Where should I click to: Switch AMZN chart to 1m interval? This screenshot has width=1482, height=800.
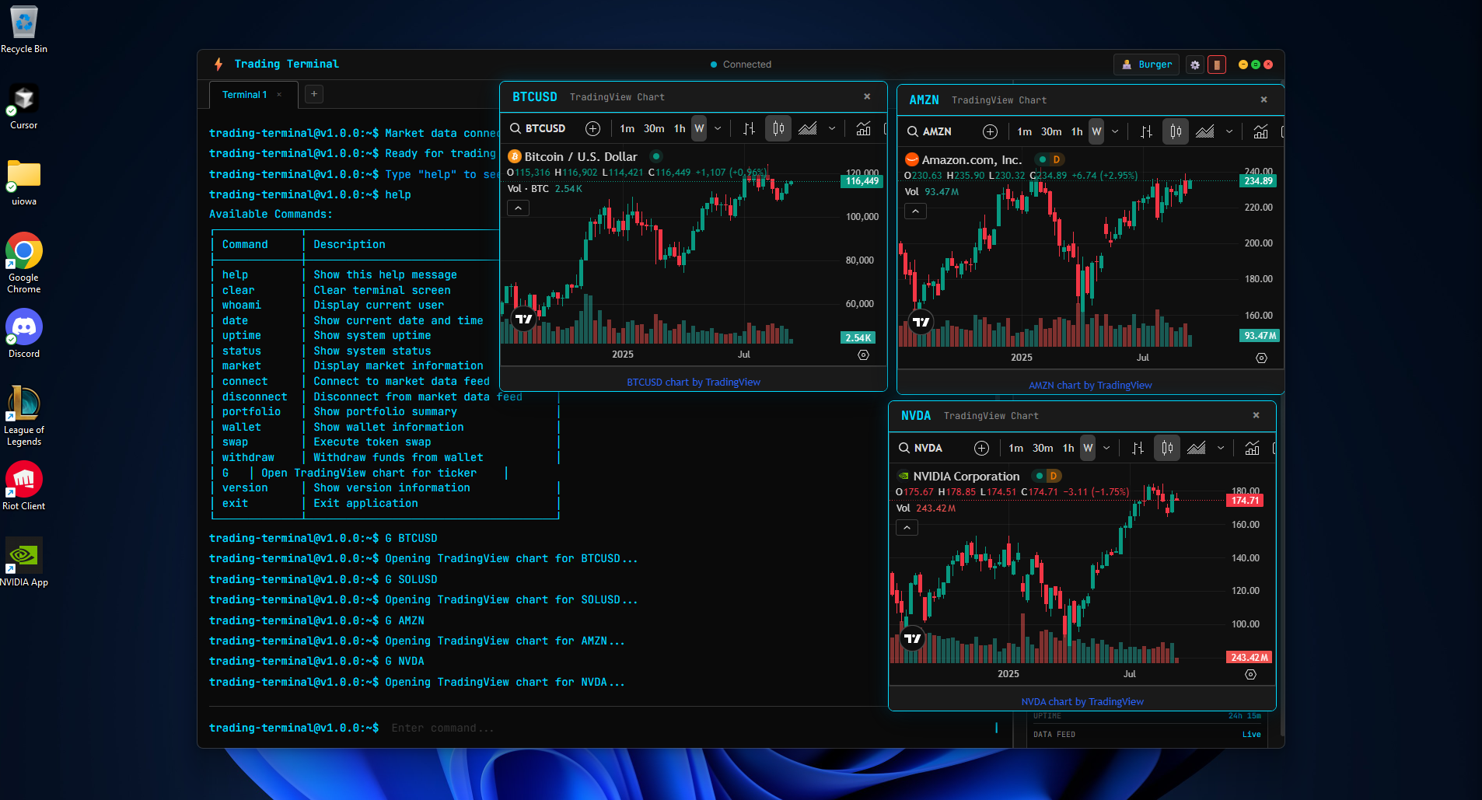coord(1024,132)
